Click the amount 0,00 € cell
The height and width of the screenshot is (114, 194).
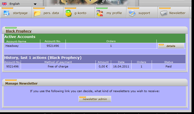point(103,66)
